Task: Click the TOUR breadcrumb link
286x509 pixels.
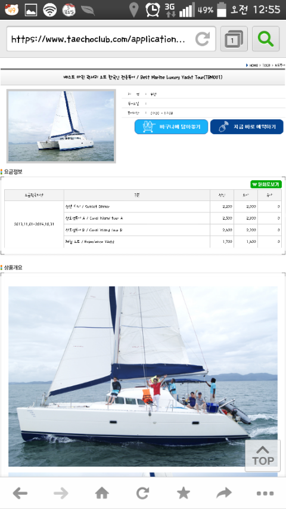Action: coord(266,65)
